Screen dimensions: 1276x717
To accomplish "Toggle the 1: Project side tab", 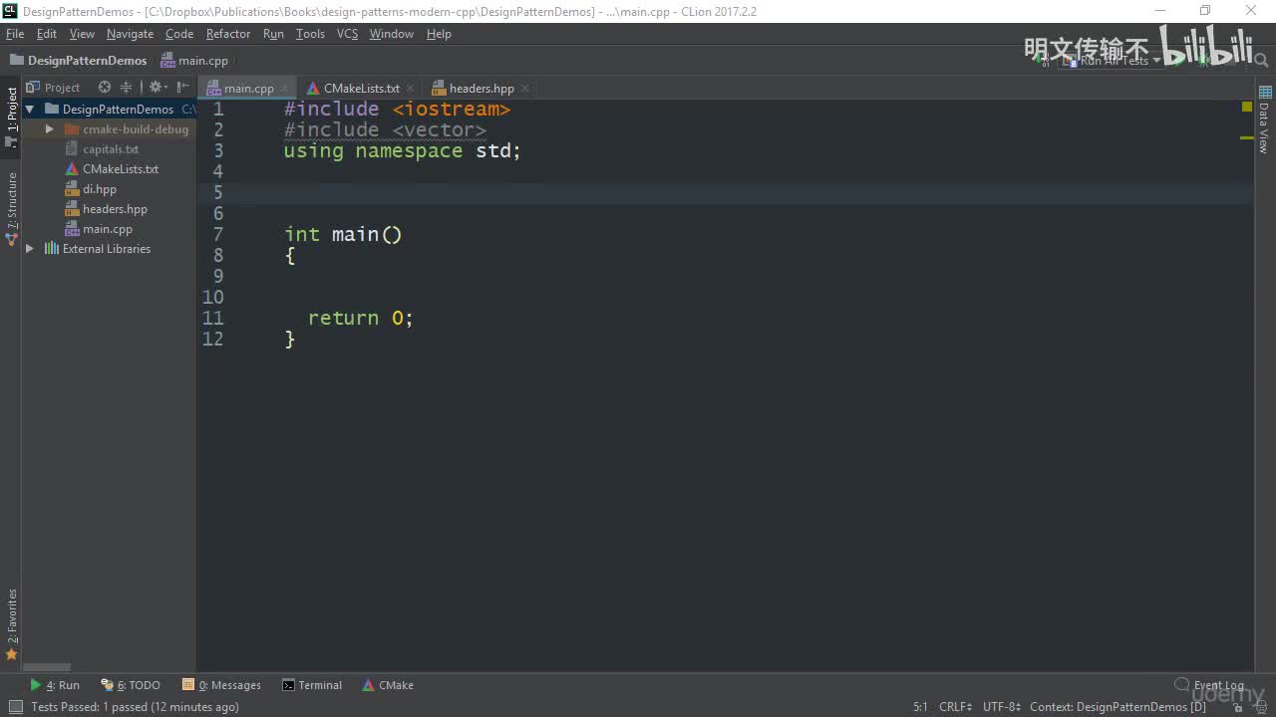I will 11,117.
